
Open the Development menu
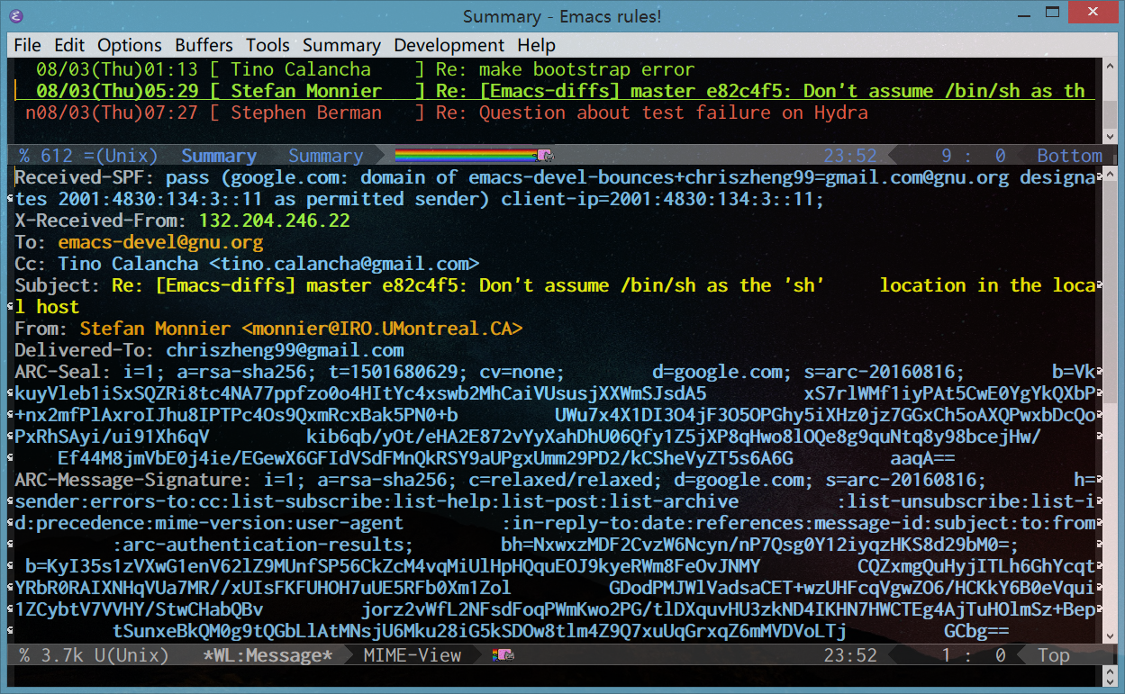tap(449, 45)
